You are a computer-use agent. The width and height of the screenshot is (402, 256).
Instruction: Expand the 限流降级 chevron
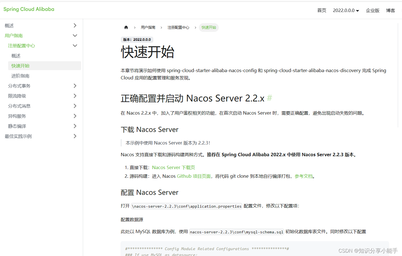coord(75,96)
